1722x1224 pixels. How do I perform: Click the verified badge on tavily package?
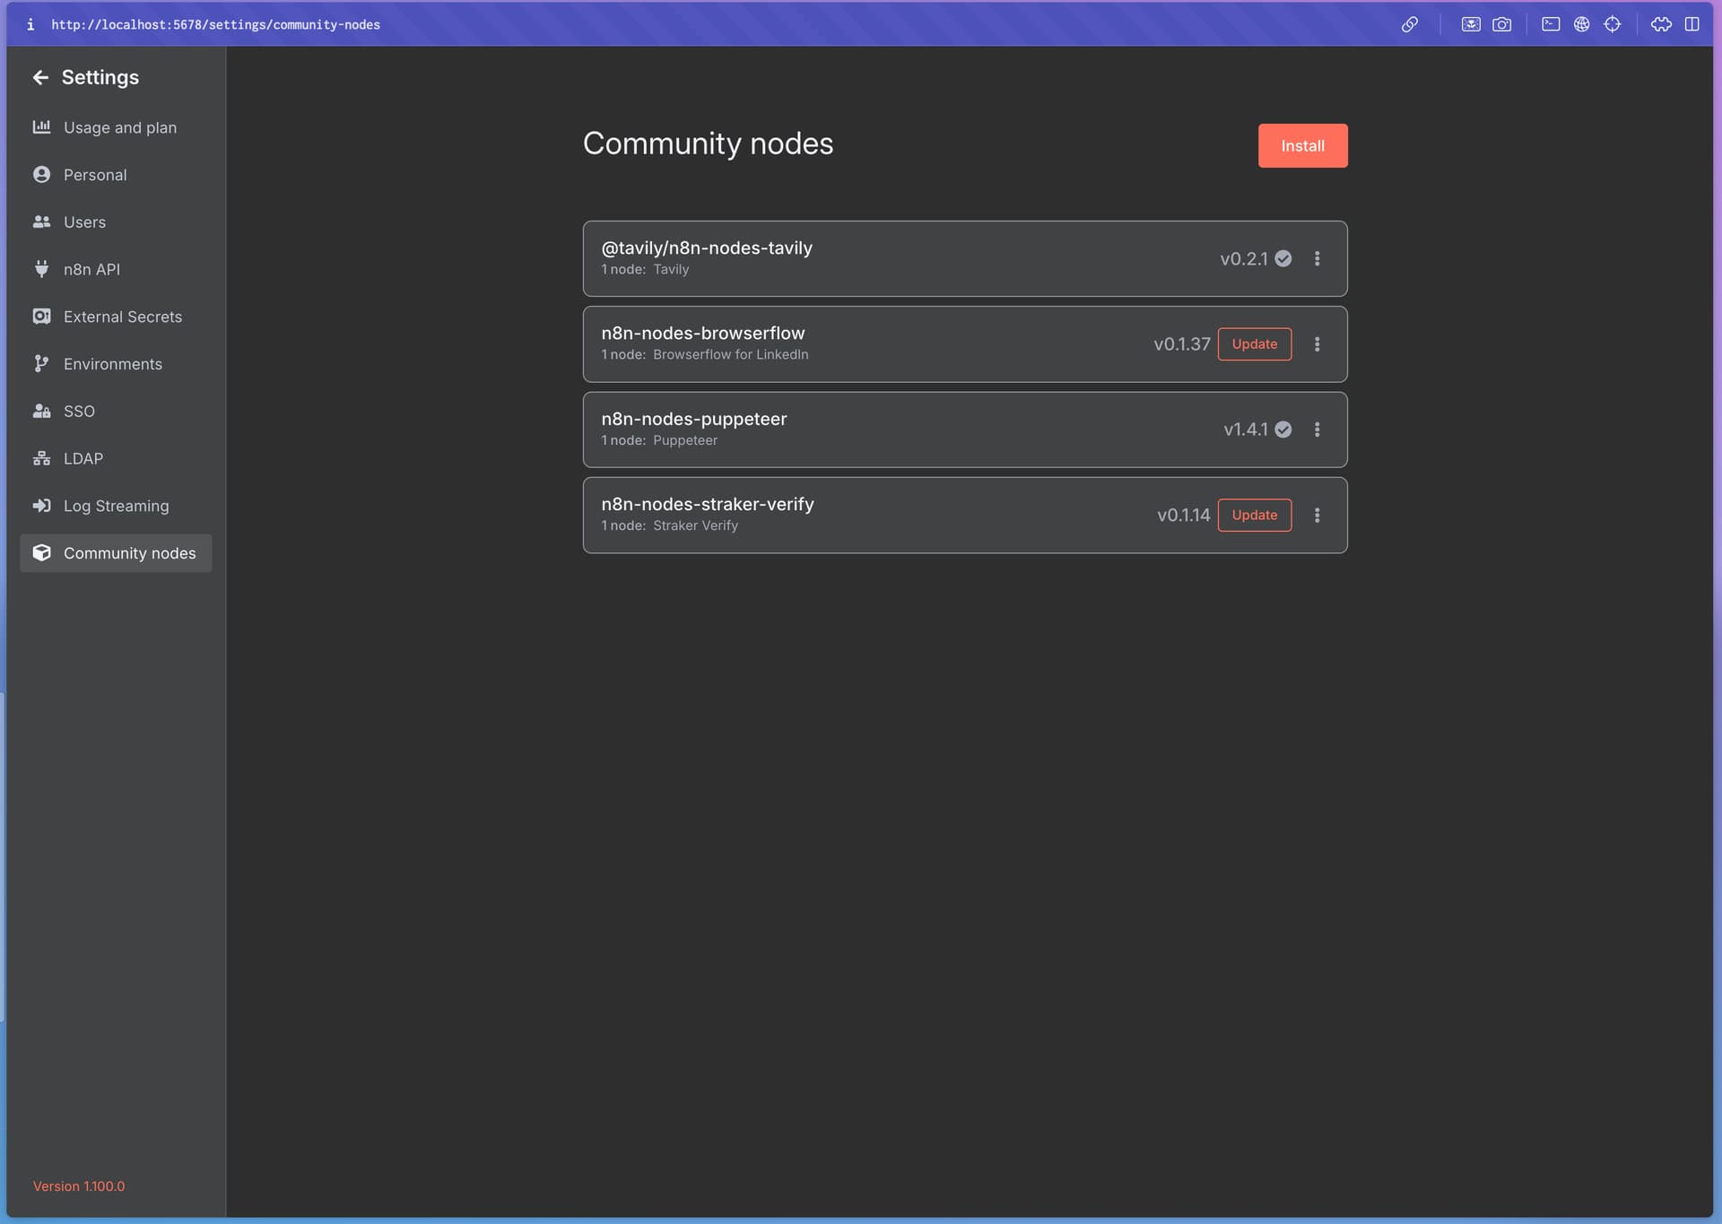click(x=1283, y=258)
